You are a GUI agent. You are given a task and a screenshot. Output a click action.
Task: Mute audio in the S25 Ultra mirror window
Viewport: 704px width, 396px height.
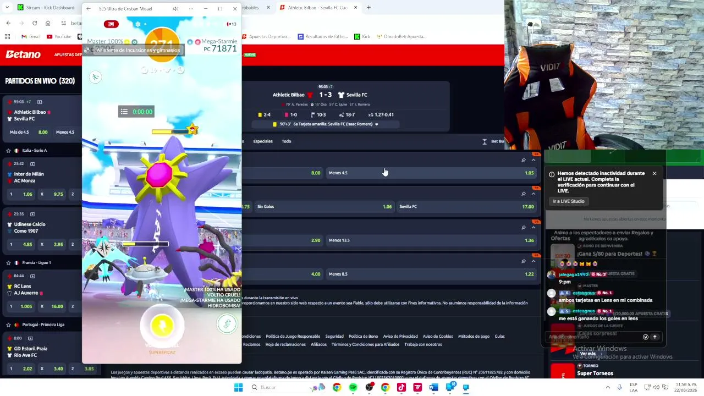coord(175,9)
